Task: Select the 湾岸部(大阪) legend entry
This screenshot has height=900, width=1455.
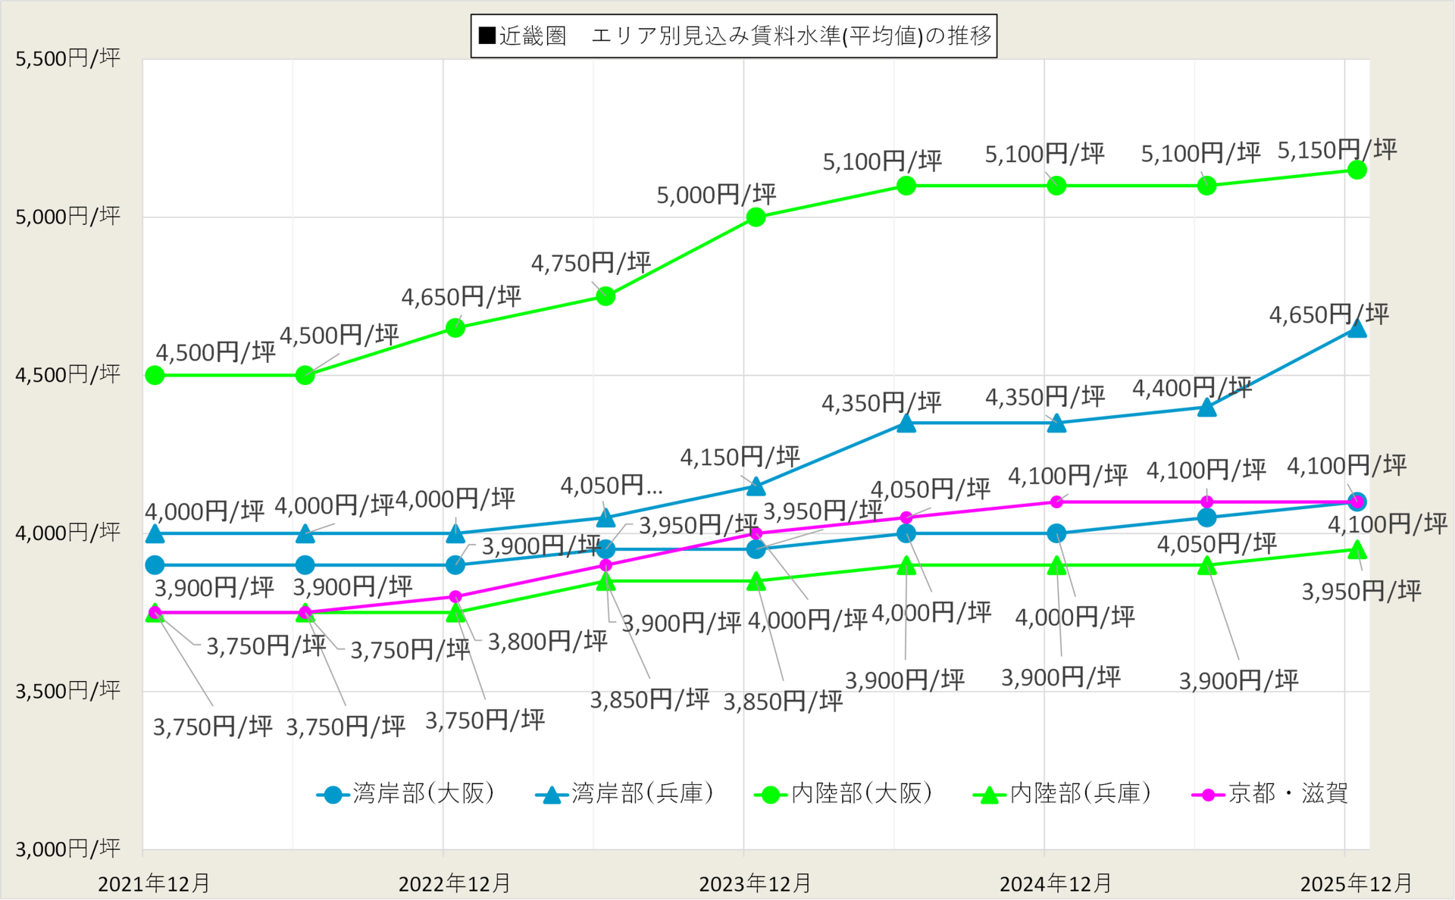Action: click(x=406, y=794)
